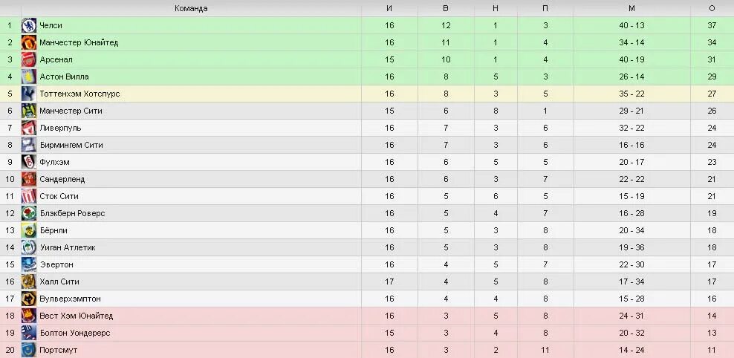Click the Blackburn Rovers crest icon

pyautogui.click(x=28, y=213)
